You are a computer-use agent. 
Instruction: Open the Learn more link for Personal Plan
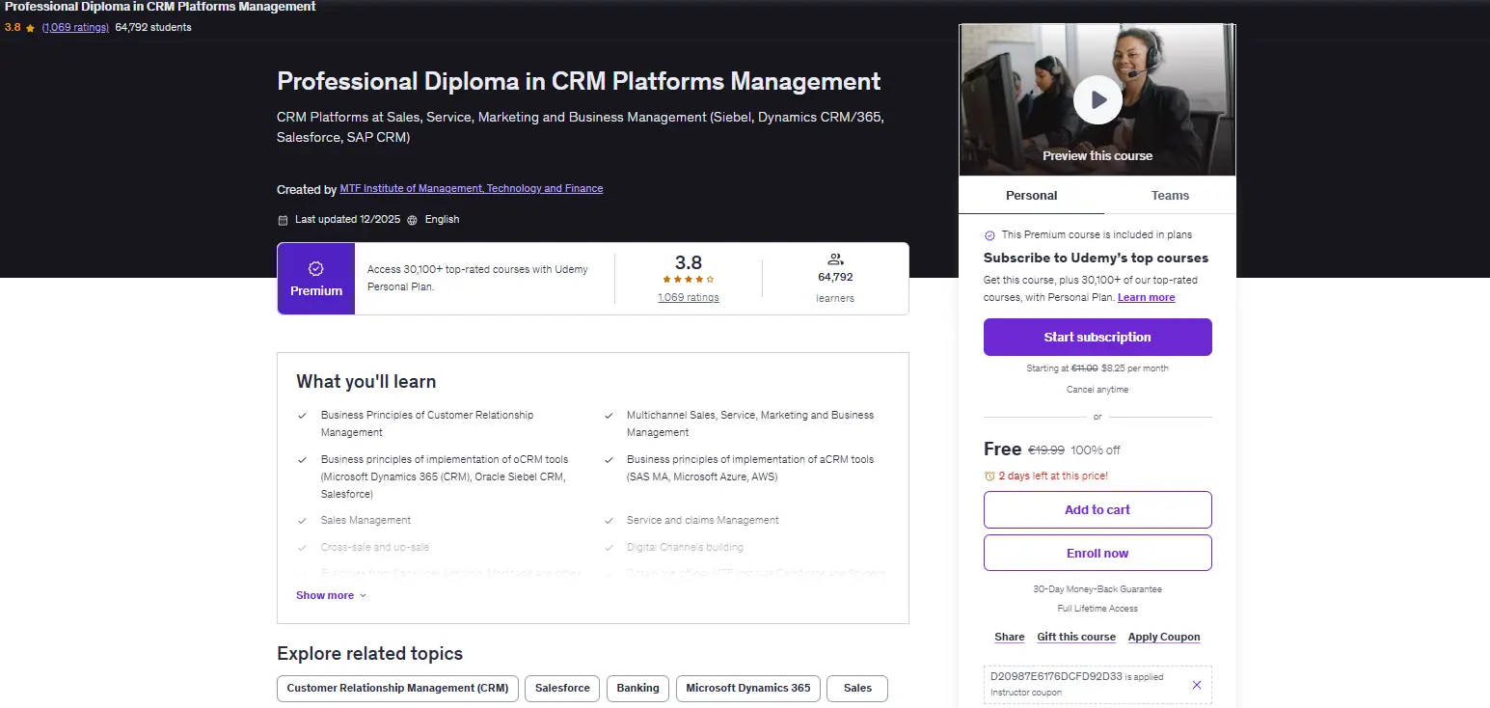(x=1146, y=297)
